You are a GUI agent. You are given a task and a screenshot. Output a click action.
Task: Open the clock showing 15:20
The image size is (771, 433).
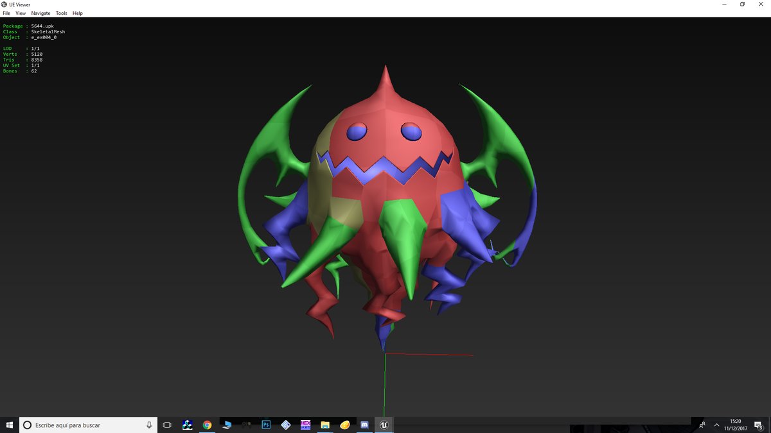click(x=735, y=425)
